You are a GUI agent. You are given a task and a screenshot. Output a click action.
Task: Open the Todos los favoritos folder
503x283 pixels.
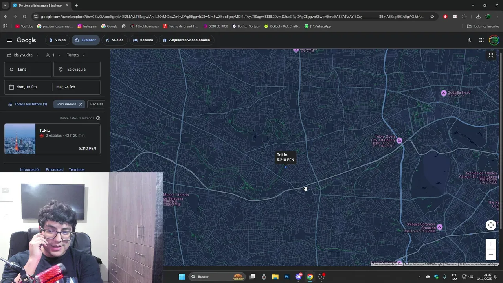483,26
